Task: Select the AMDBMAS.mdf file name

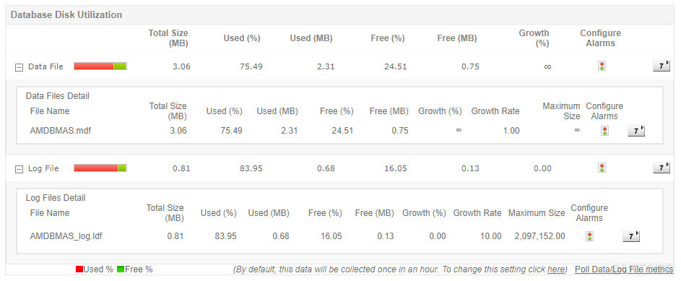Action: [x=61, y=131]
